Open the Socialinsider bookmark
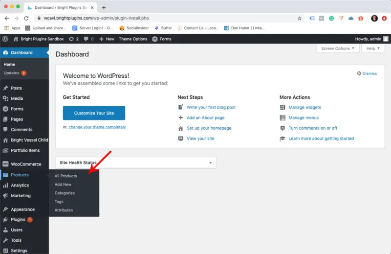391x254 pixels. tap(134, 28)
